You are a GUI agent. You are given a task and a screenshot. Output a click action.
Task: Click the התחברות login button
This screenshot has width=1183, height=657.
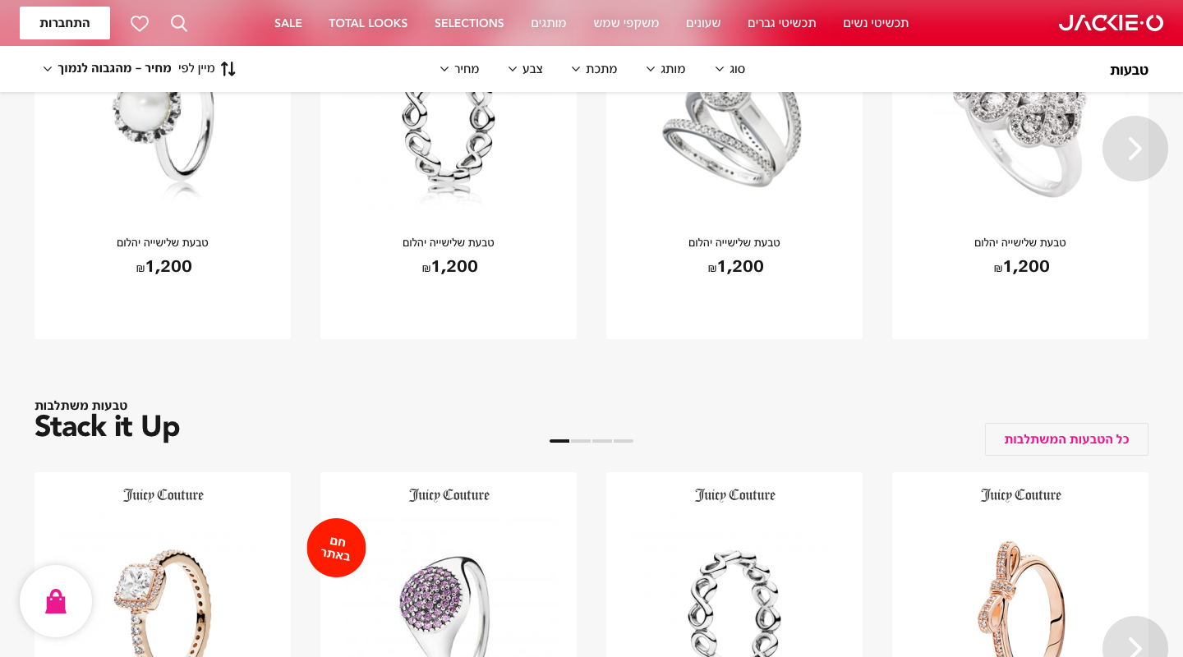[x=65, y=23]
